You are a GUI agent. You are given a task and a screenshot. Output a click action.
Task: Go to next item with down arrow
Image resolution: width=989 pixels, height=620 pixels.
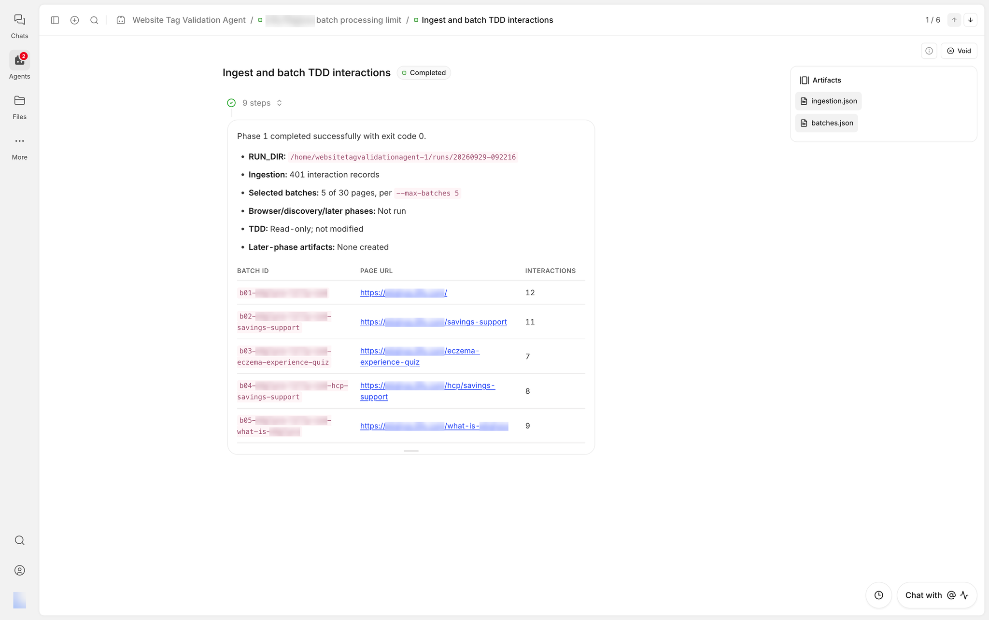tap(971, 20)
